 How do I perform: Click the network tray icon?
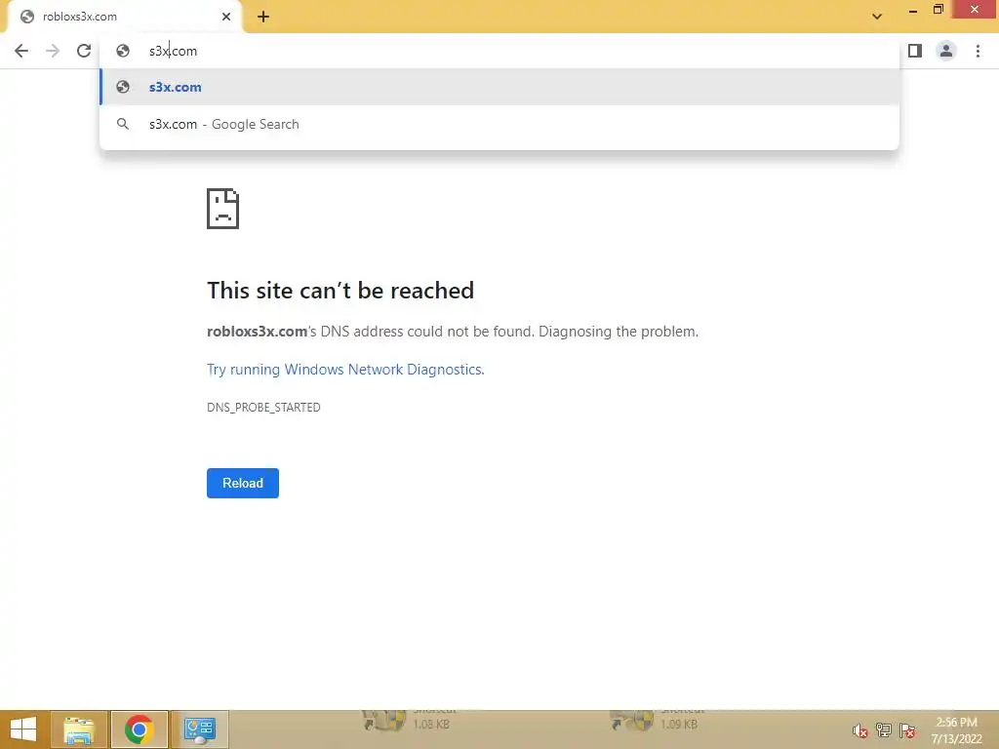[x=884, y=730]
